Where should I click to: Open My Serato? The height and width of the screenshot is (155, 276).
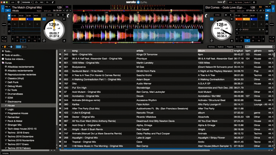238,2
